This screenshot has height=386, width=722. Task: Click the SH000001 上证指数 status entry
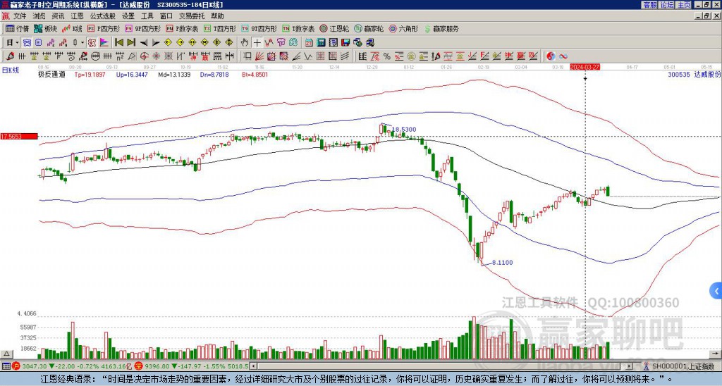point(683,366)
